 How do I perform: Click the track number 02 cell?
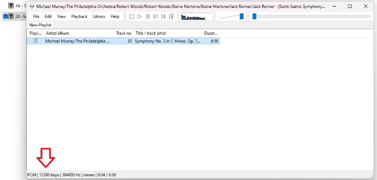(130, 41)
